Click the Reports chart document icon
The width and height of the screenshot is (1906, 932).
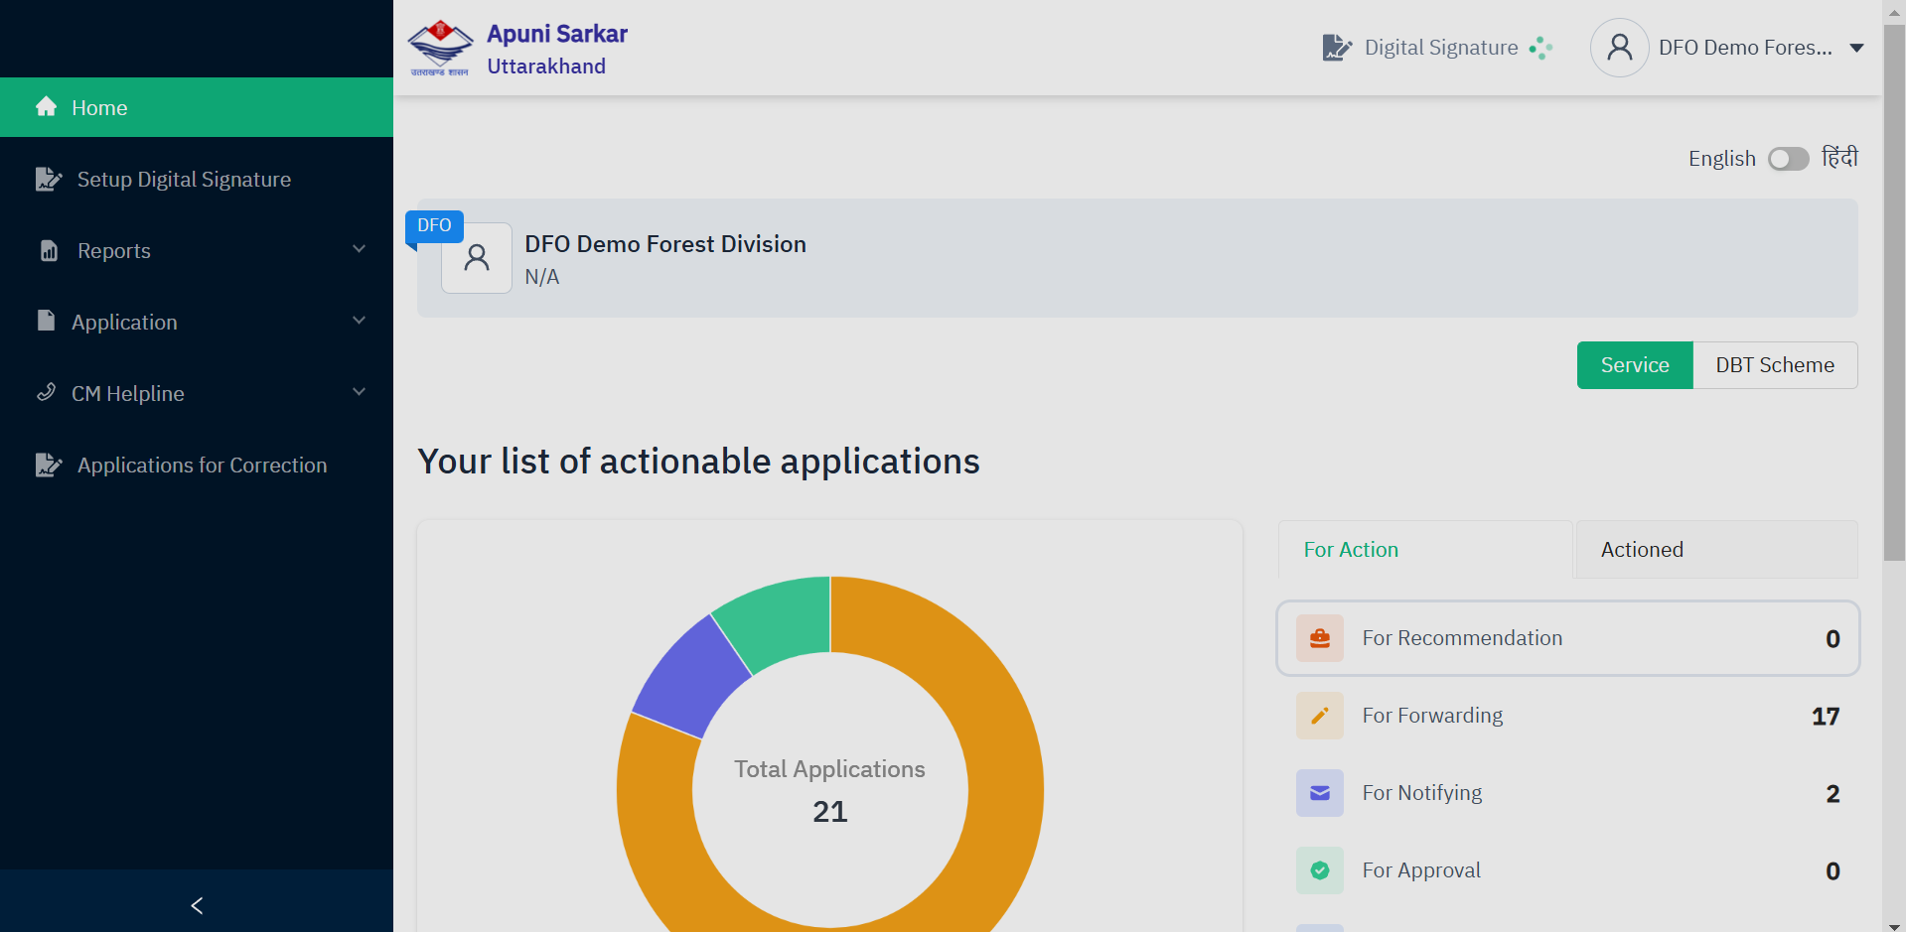click(x=49, y=250)
